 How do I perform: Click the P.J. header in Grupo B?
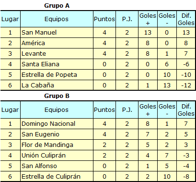pos(127,110)
